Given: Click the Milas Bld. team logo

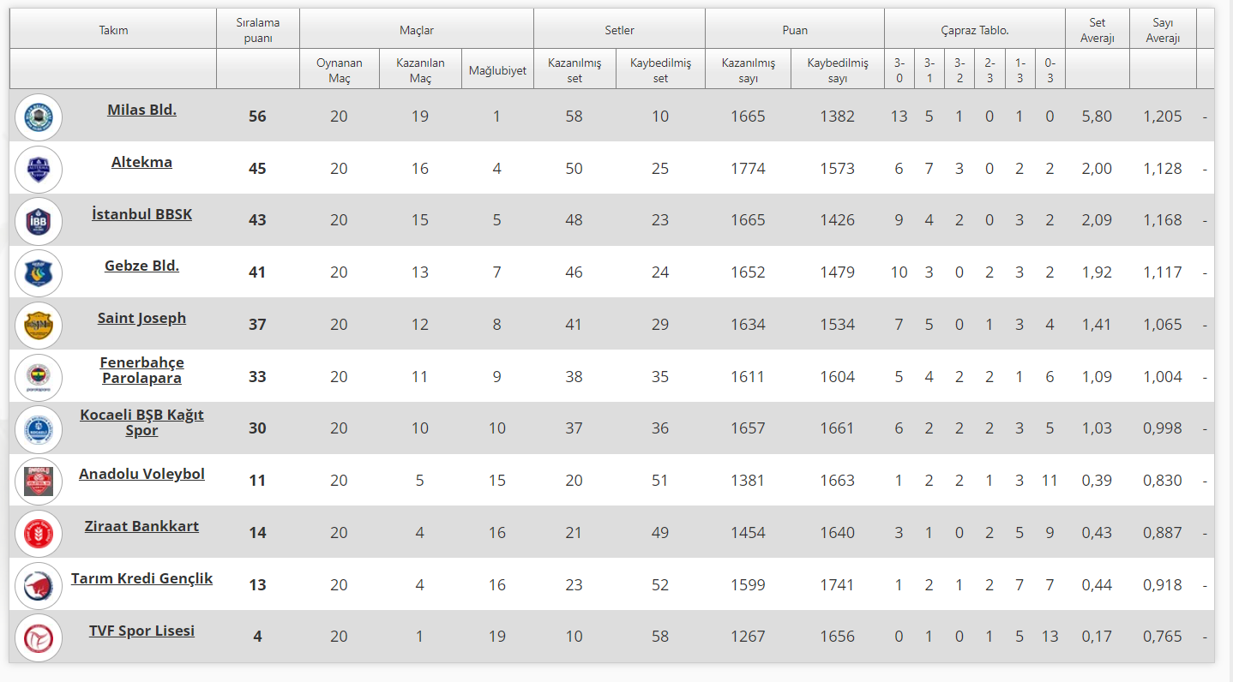Looking at the screenshot, I should 39,117.
